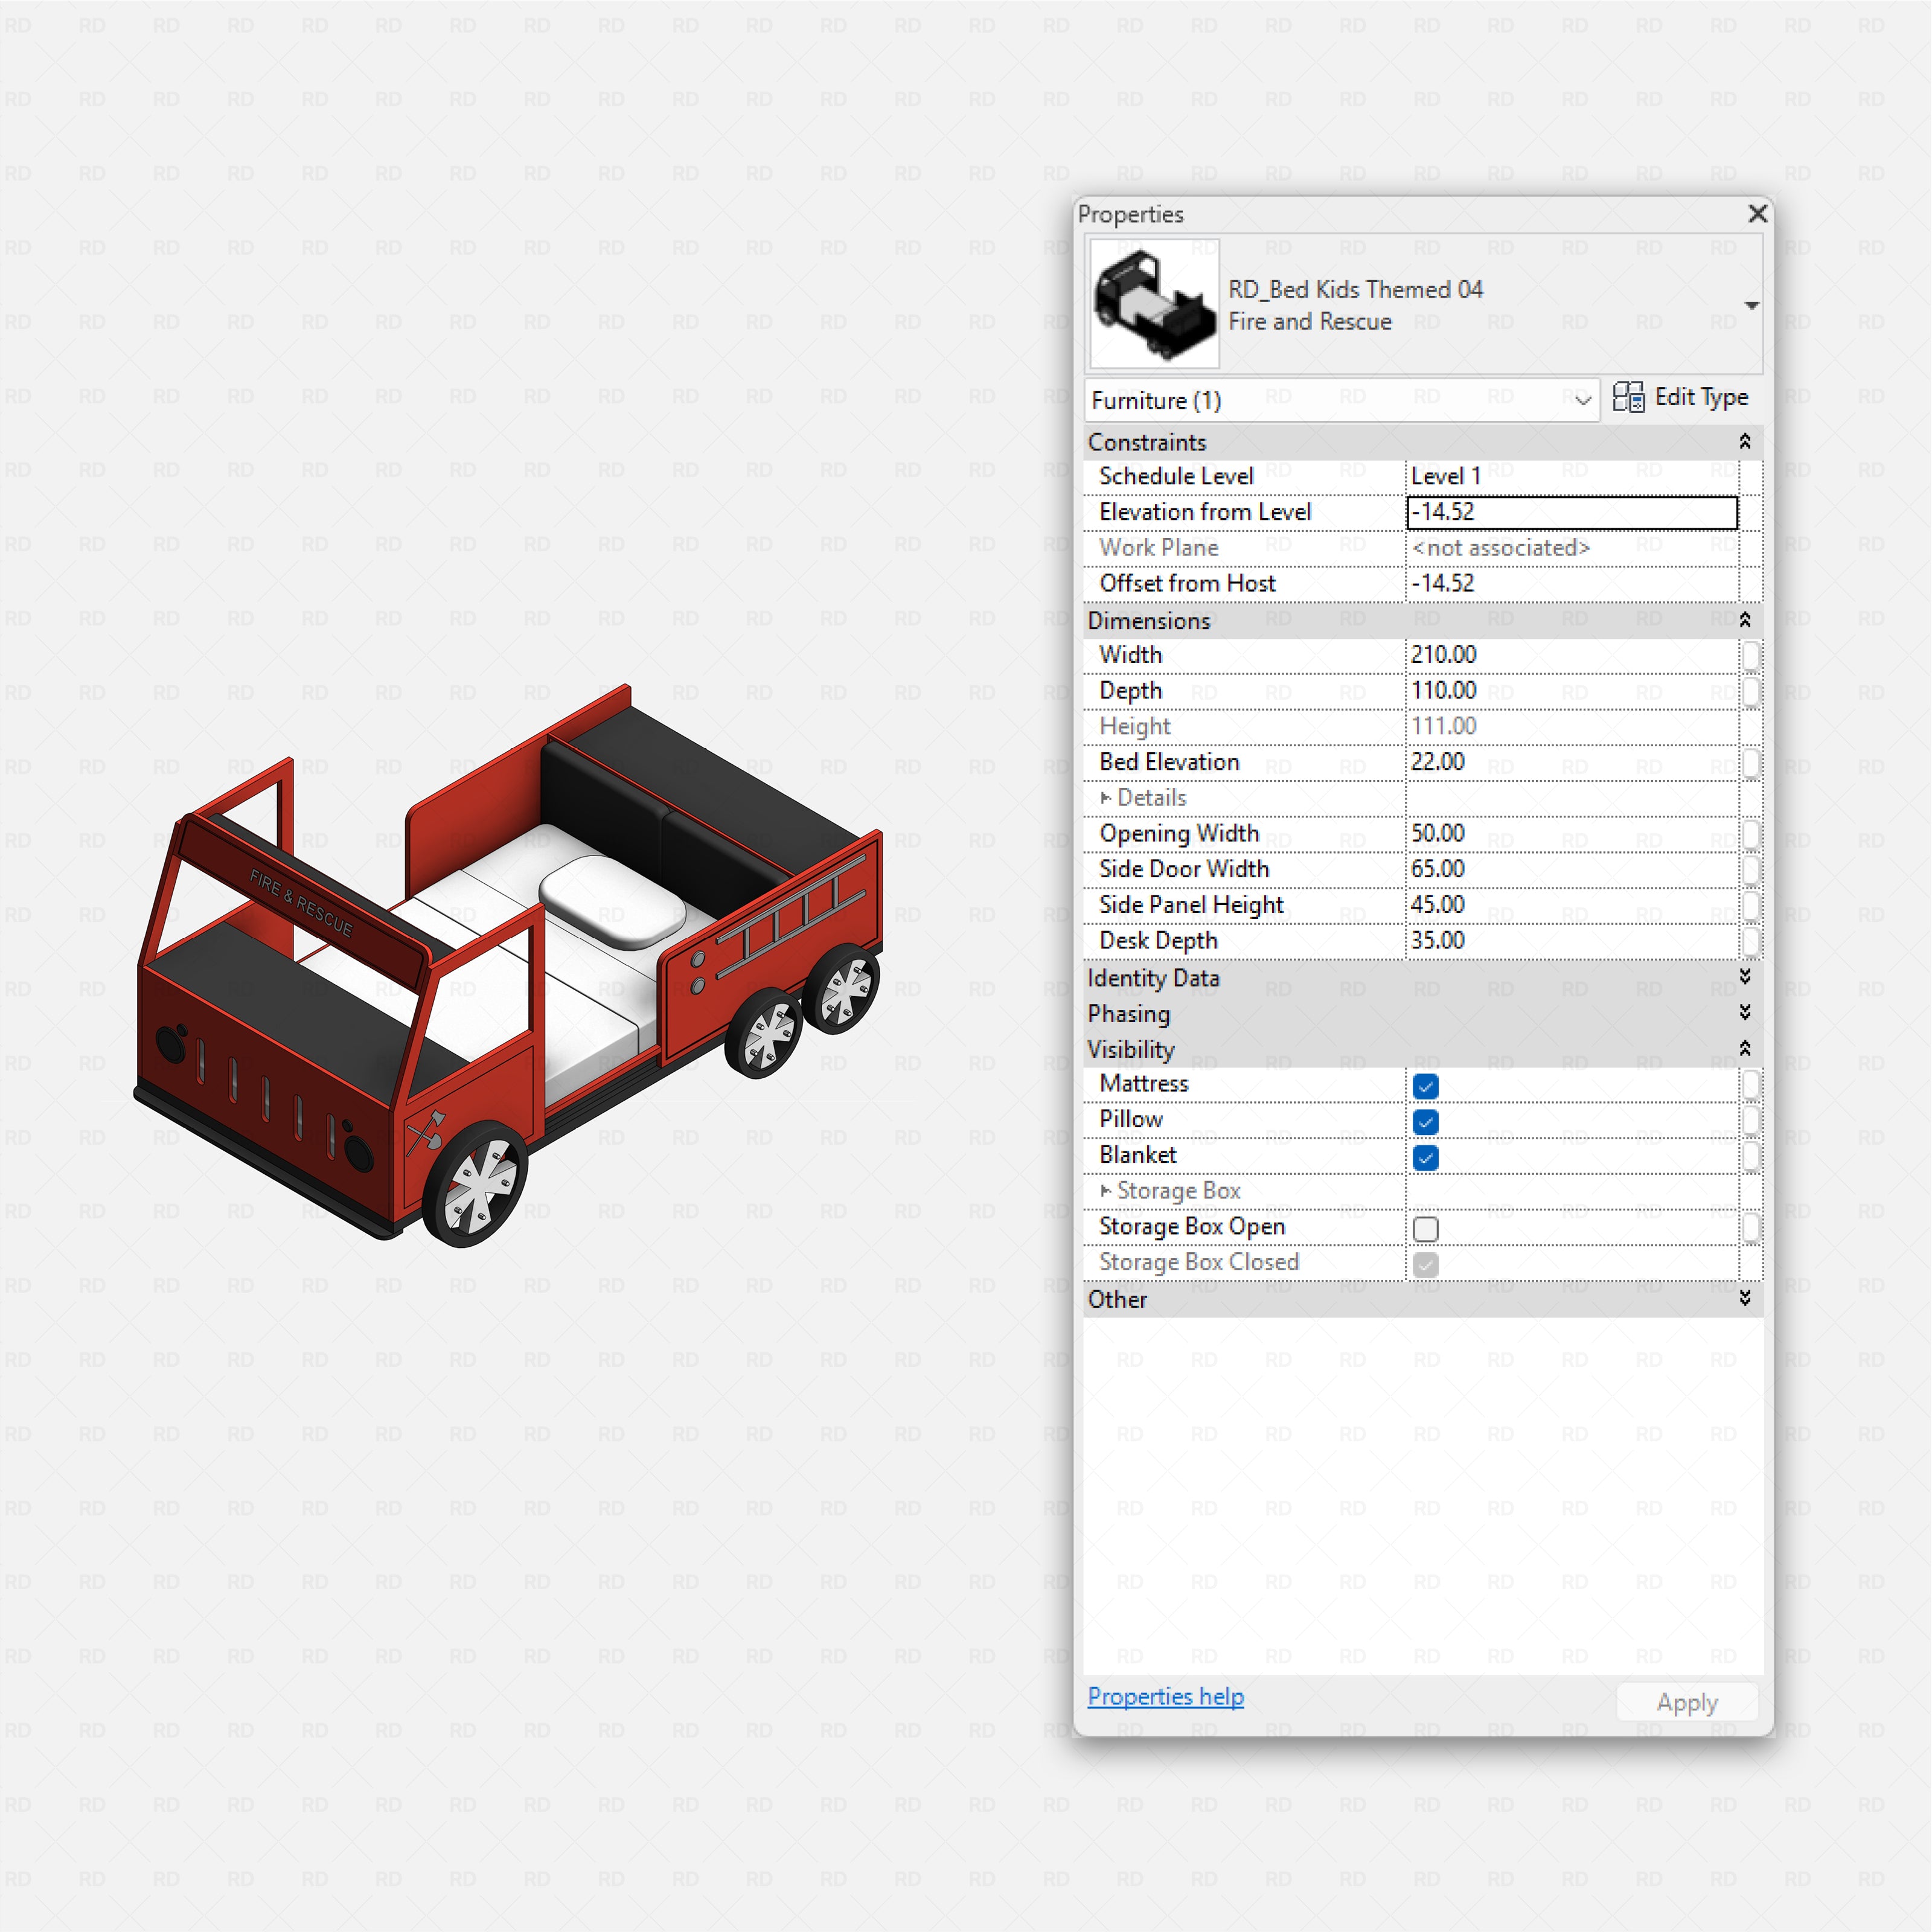1932x1932 pixels.
Task: Click the associate parameter button for Side Panel Height
Action: click(1751, 905)
